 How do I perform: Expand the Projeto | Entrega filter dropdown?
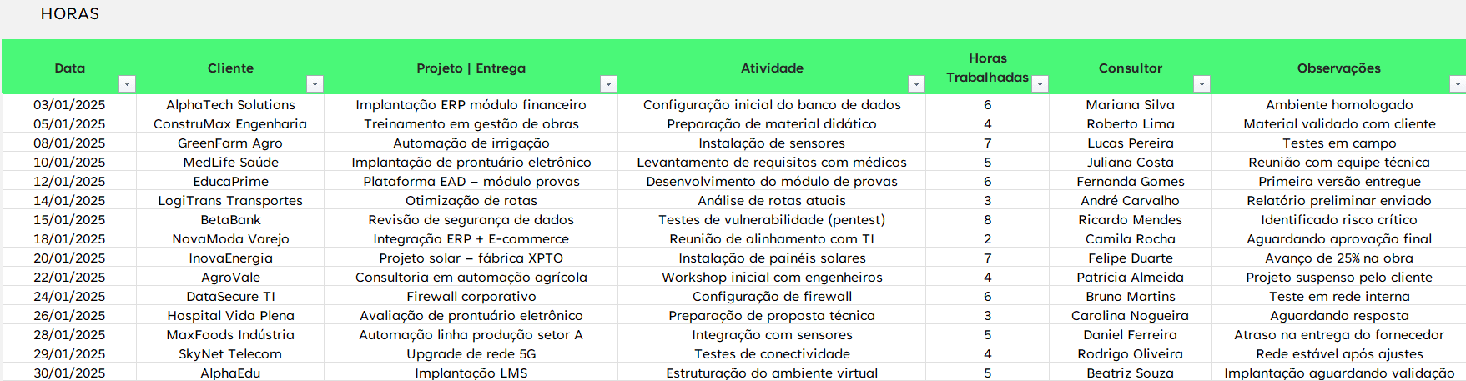click(608, 83)
